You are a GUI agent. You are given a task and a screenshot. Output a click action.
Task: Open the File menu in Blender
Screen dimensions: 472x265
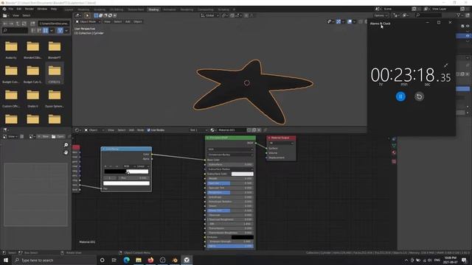[x=11, y=9]
